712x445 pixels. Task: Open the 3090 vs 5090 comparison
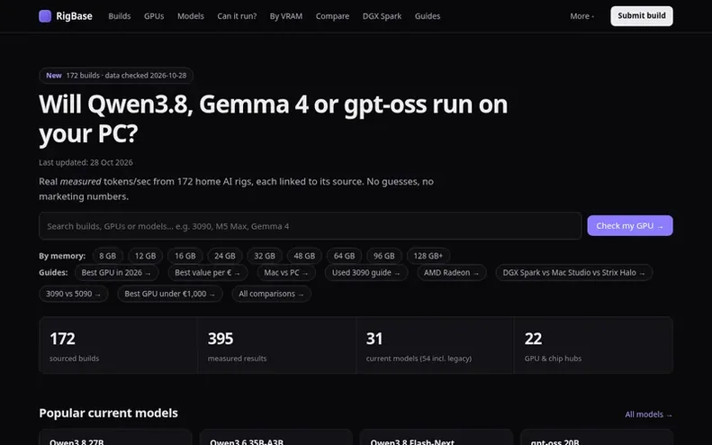tap(74, 294)
